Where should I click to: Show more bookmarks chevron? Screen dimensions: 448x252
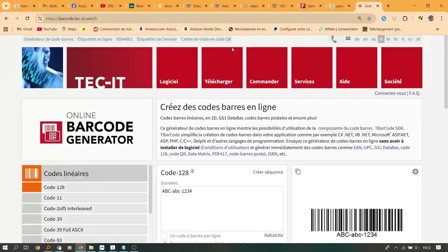click(437, 29)
